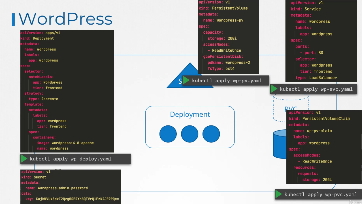The image size is (362, 204).
Task: Select the left pod circle in Deployment
Action: tap(168, 134)
